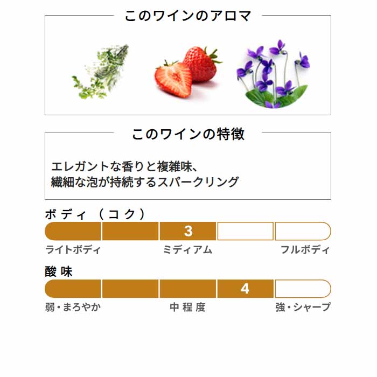Click the strawberry aroma image
Screen dimensions: 377x377
(188, 72)
